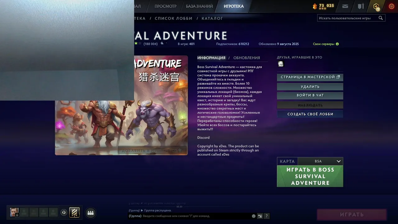Select the Обновления tab
398x224 pixels.
tap(247, 58)
